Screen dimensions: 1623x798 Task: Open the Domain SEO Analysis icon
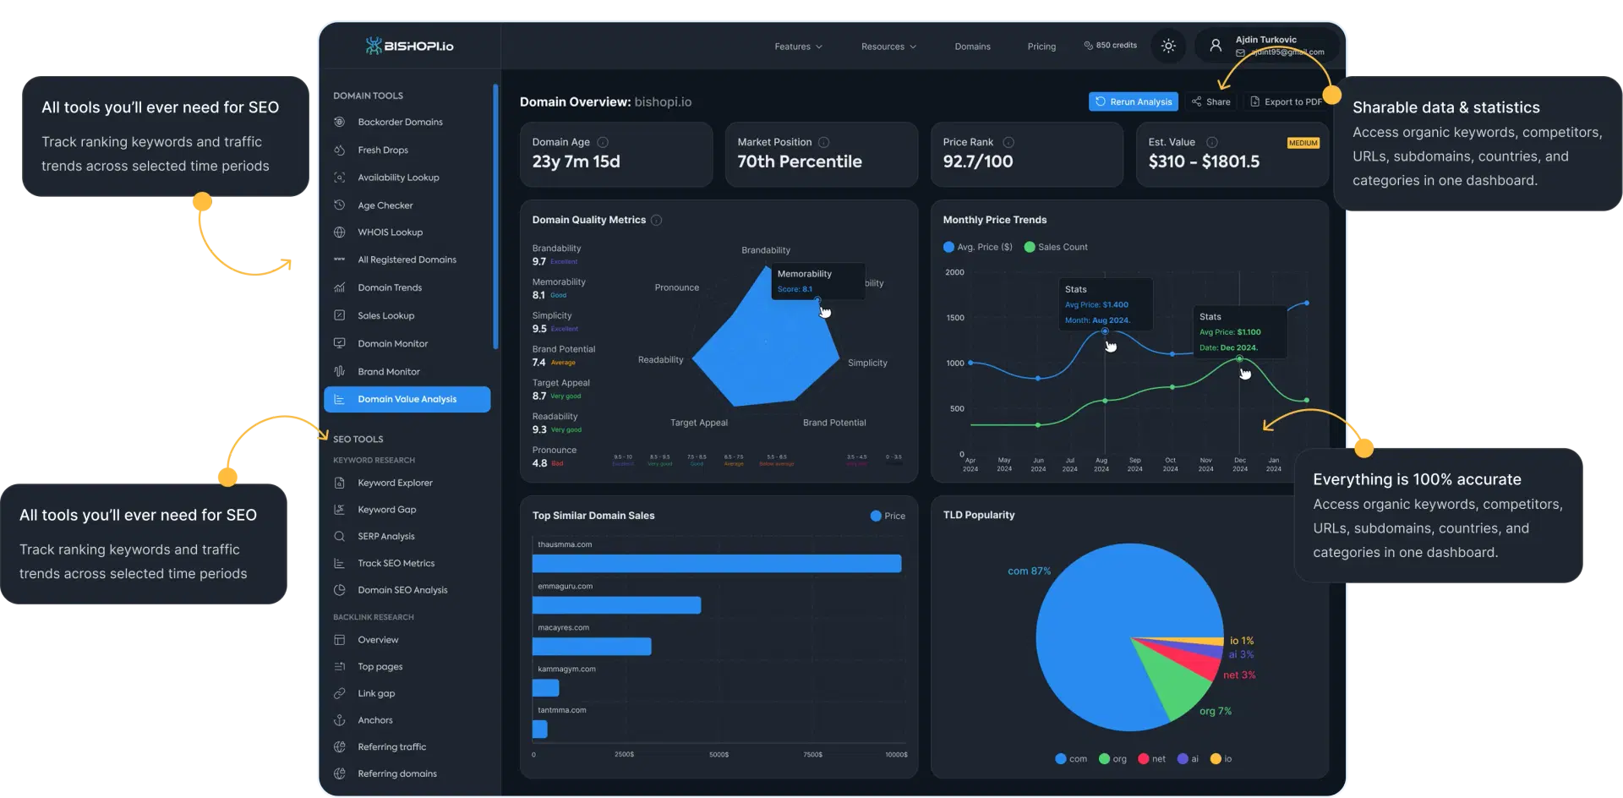click(x=339, y=590)
